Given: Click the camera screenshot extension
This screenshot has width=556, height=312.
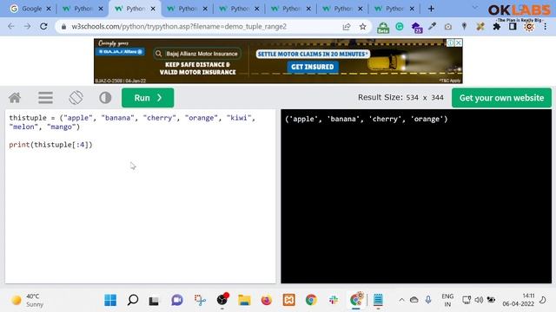Looking at the screenshot, I should tap(448, 27).
